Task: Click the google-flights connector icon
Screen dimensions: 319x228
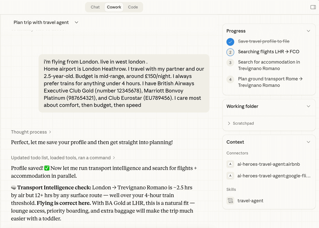Action: pyautogui.click(x=230, y=176)
